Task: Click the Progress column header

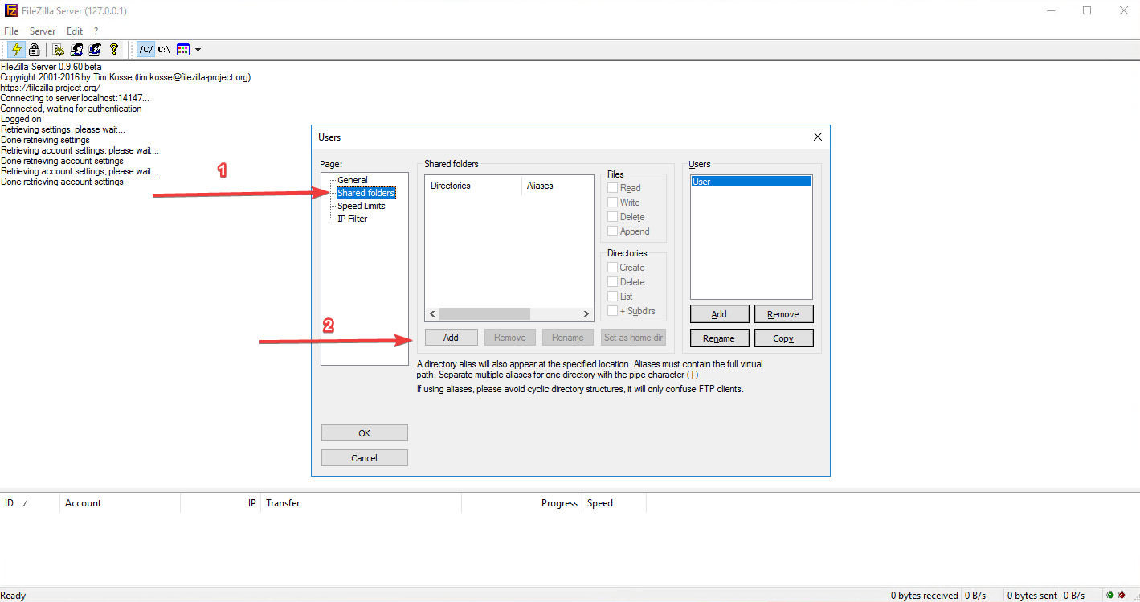Action: click(521, 503)
